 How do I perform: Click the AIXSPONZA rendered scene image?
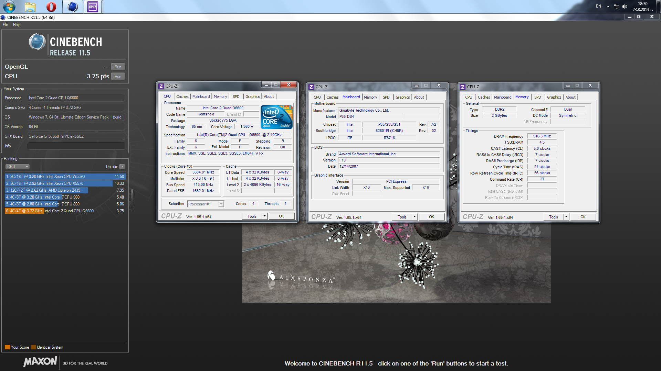click(x=396, y=263)
